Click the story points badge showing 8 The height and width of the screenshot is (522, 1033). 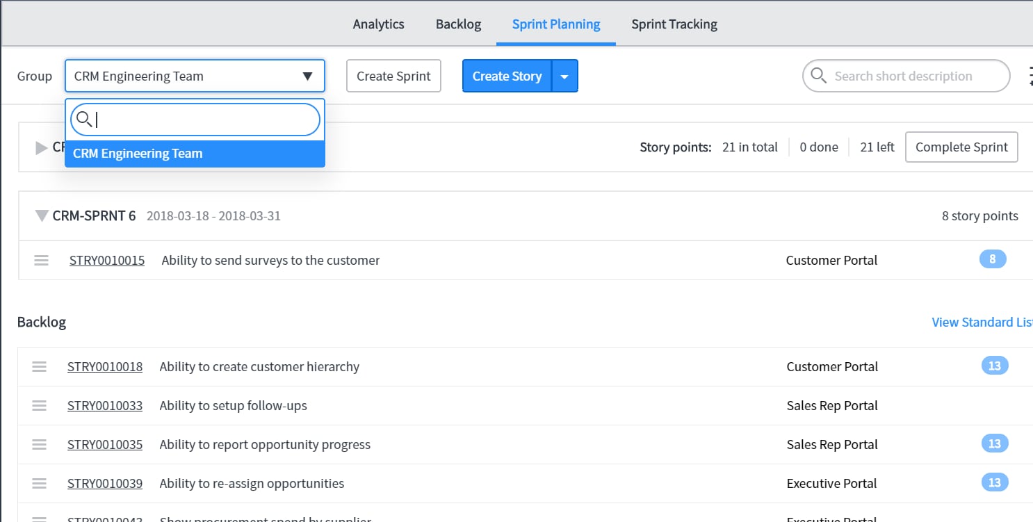992,259
